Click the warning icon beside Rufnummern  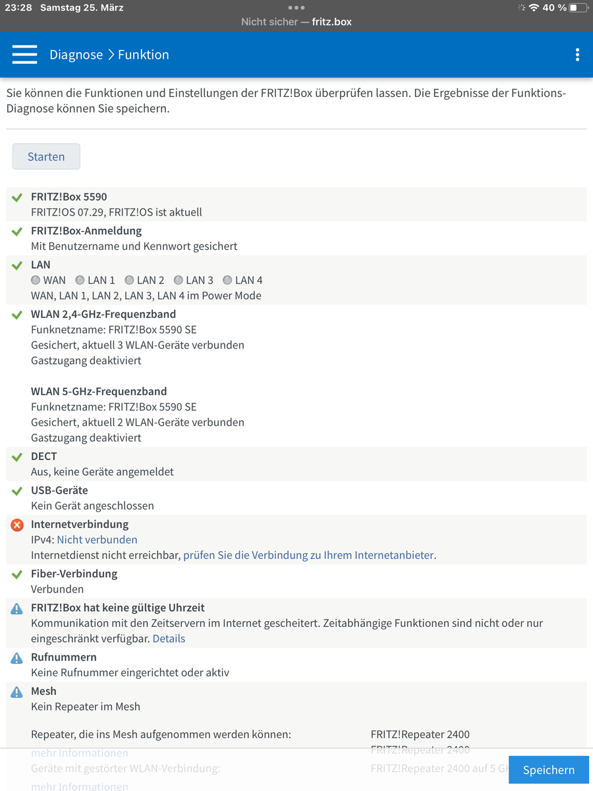coord(17,658)
